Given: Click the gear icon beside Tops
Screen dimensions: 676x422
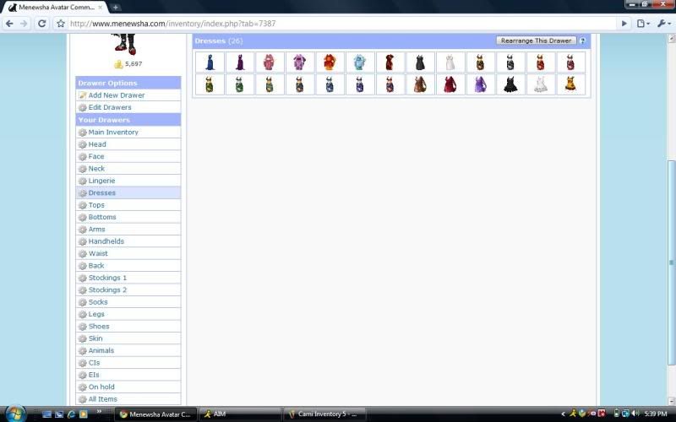Looking at the screenshot, I should 82,205.
